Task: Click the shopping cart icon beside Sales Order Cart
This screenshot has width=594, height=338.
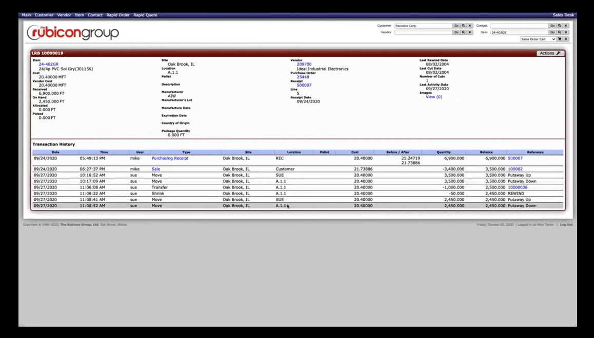Action: (x=560, y=39)
